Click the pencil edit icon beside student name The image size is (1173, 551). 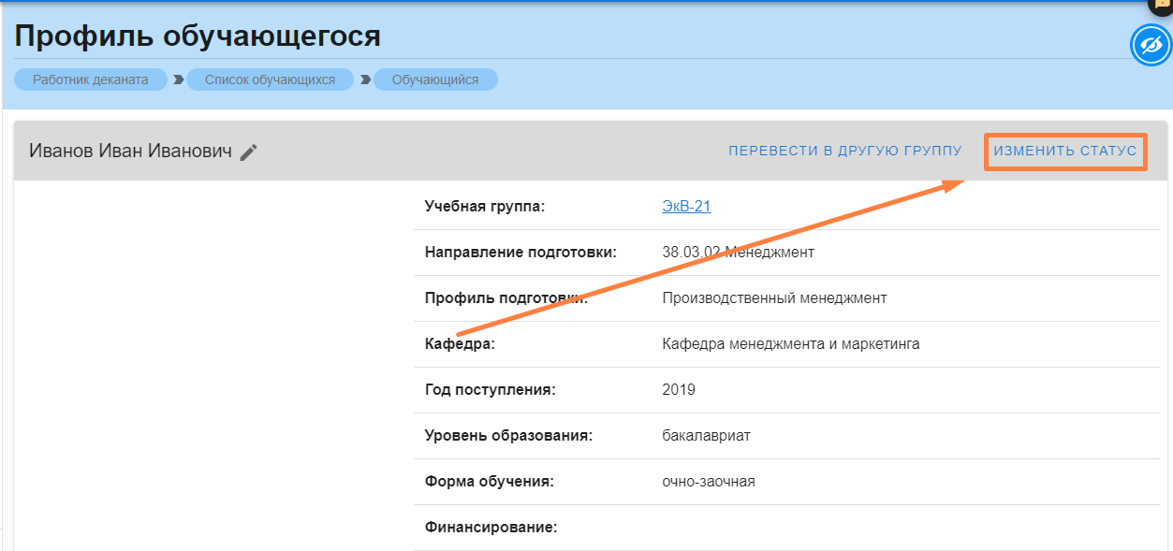tap(248, 152)
